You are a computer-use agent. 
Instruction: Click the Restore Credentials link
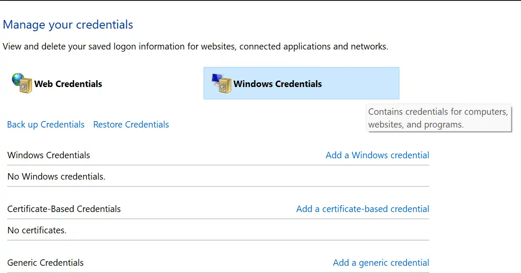(131, 125)
